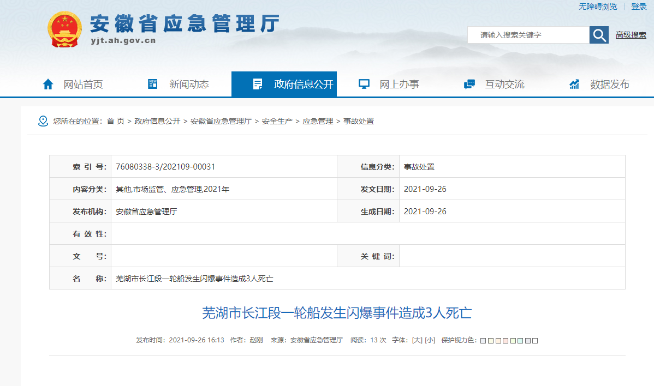The width and height of the screenshot is (654, 386).
Task: Click the national emblem logo
Action: tap(65, 29)
